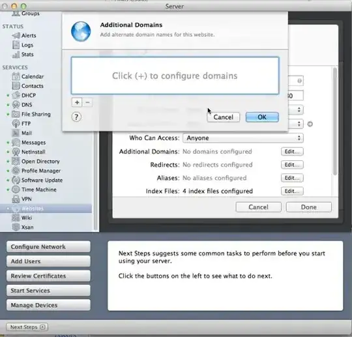The image size is (352, 337).
Task: Select the Time Machine icon
Action: (16, 190)
